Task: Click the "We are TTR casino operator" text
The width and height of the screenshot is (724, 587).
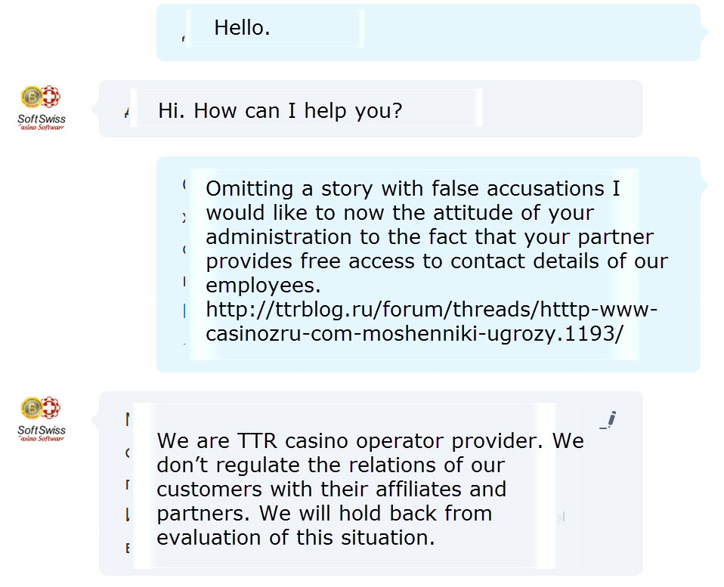Action: 370,440
